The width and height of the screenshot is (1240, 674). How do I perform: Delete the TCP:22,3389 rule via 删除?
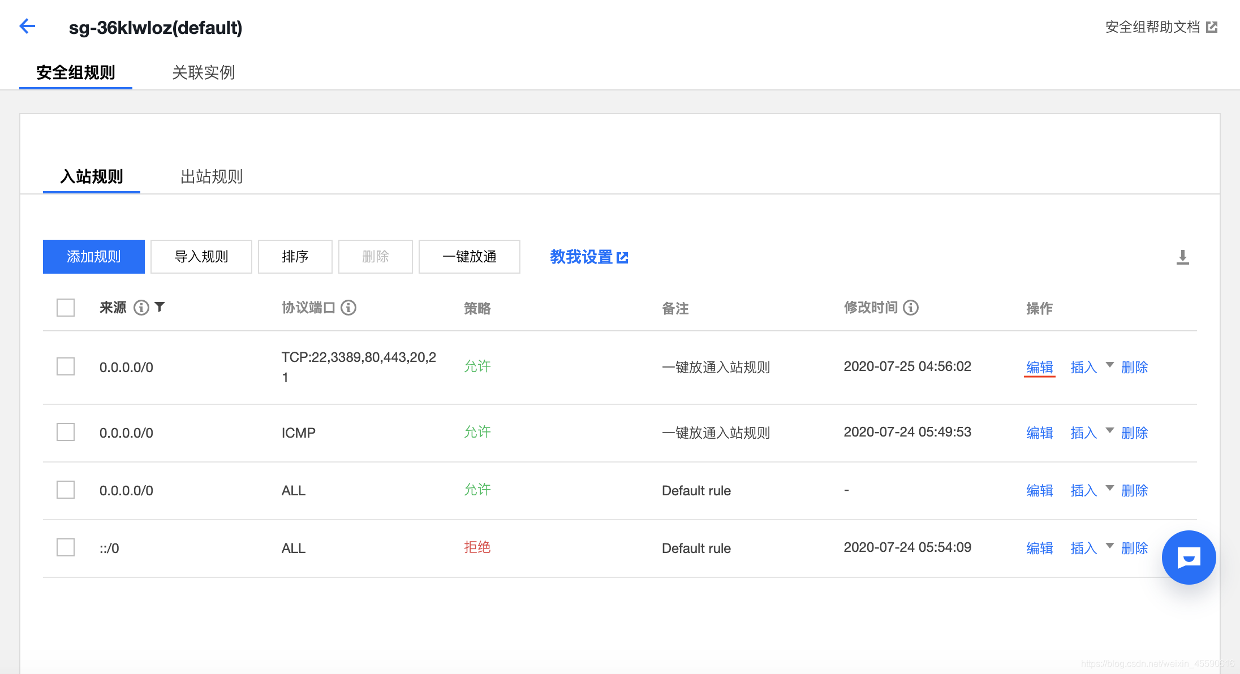(x=1135, y=368)
